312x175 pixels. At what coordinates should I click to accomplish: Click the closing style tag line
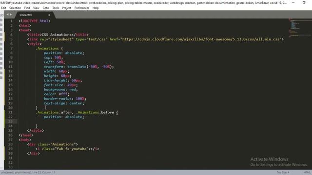[36, 131]
